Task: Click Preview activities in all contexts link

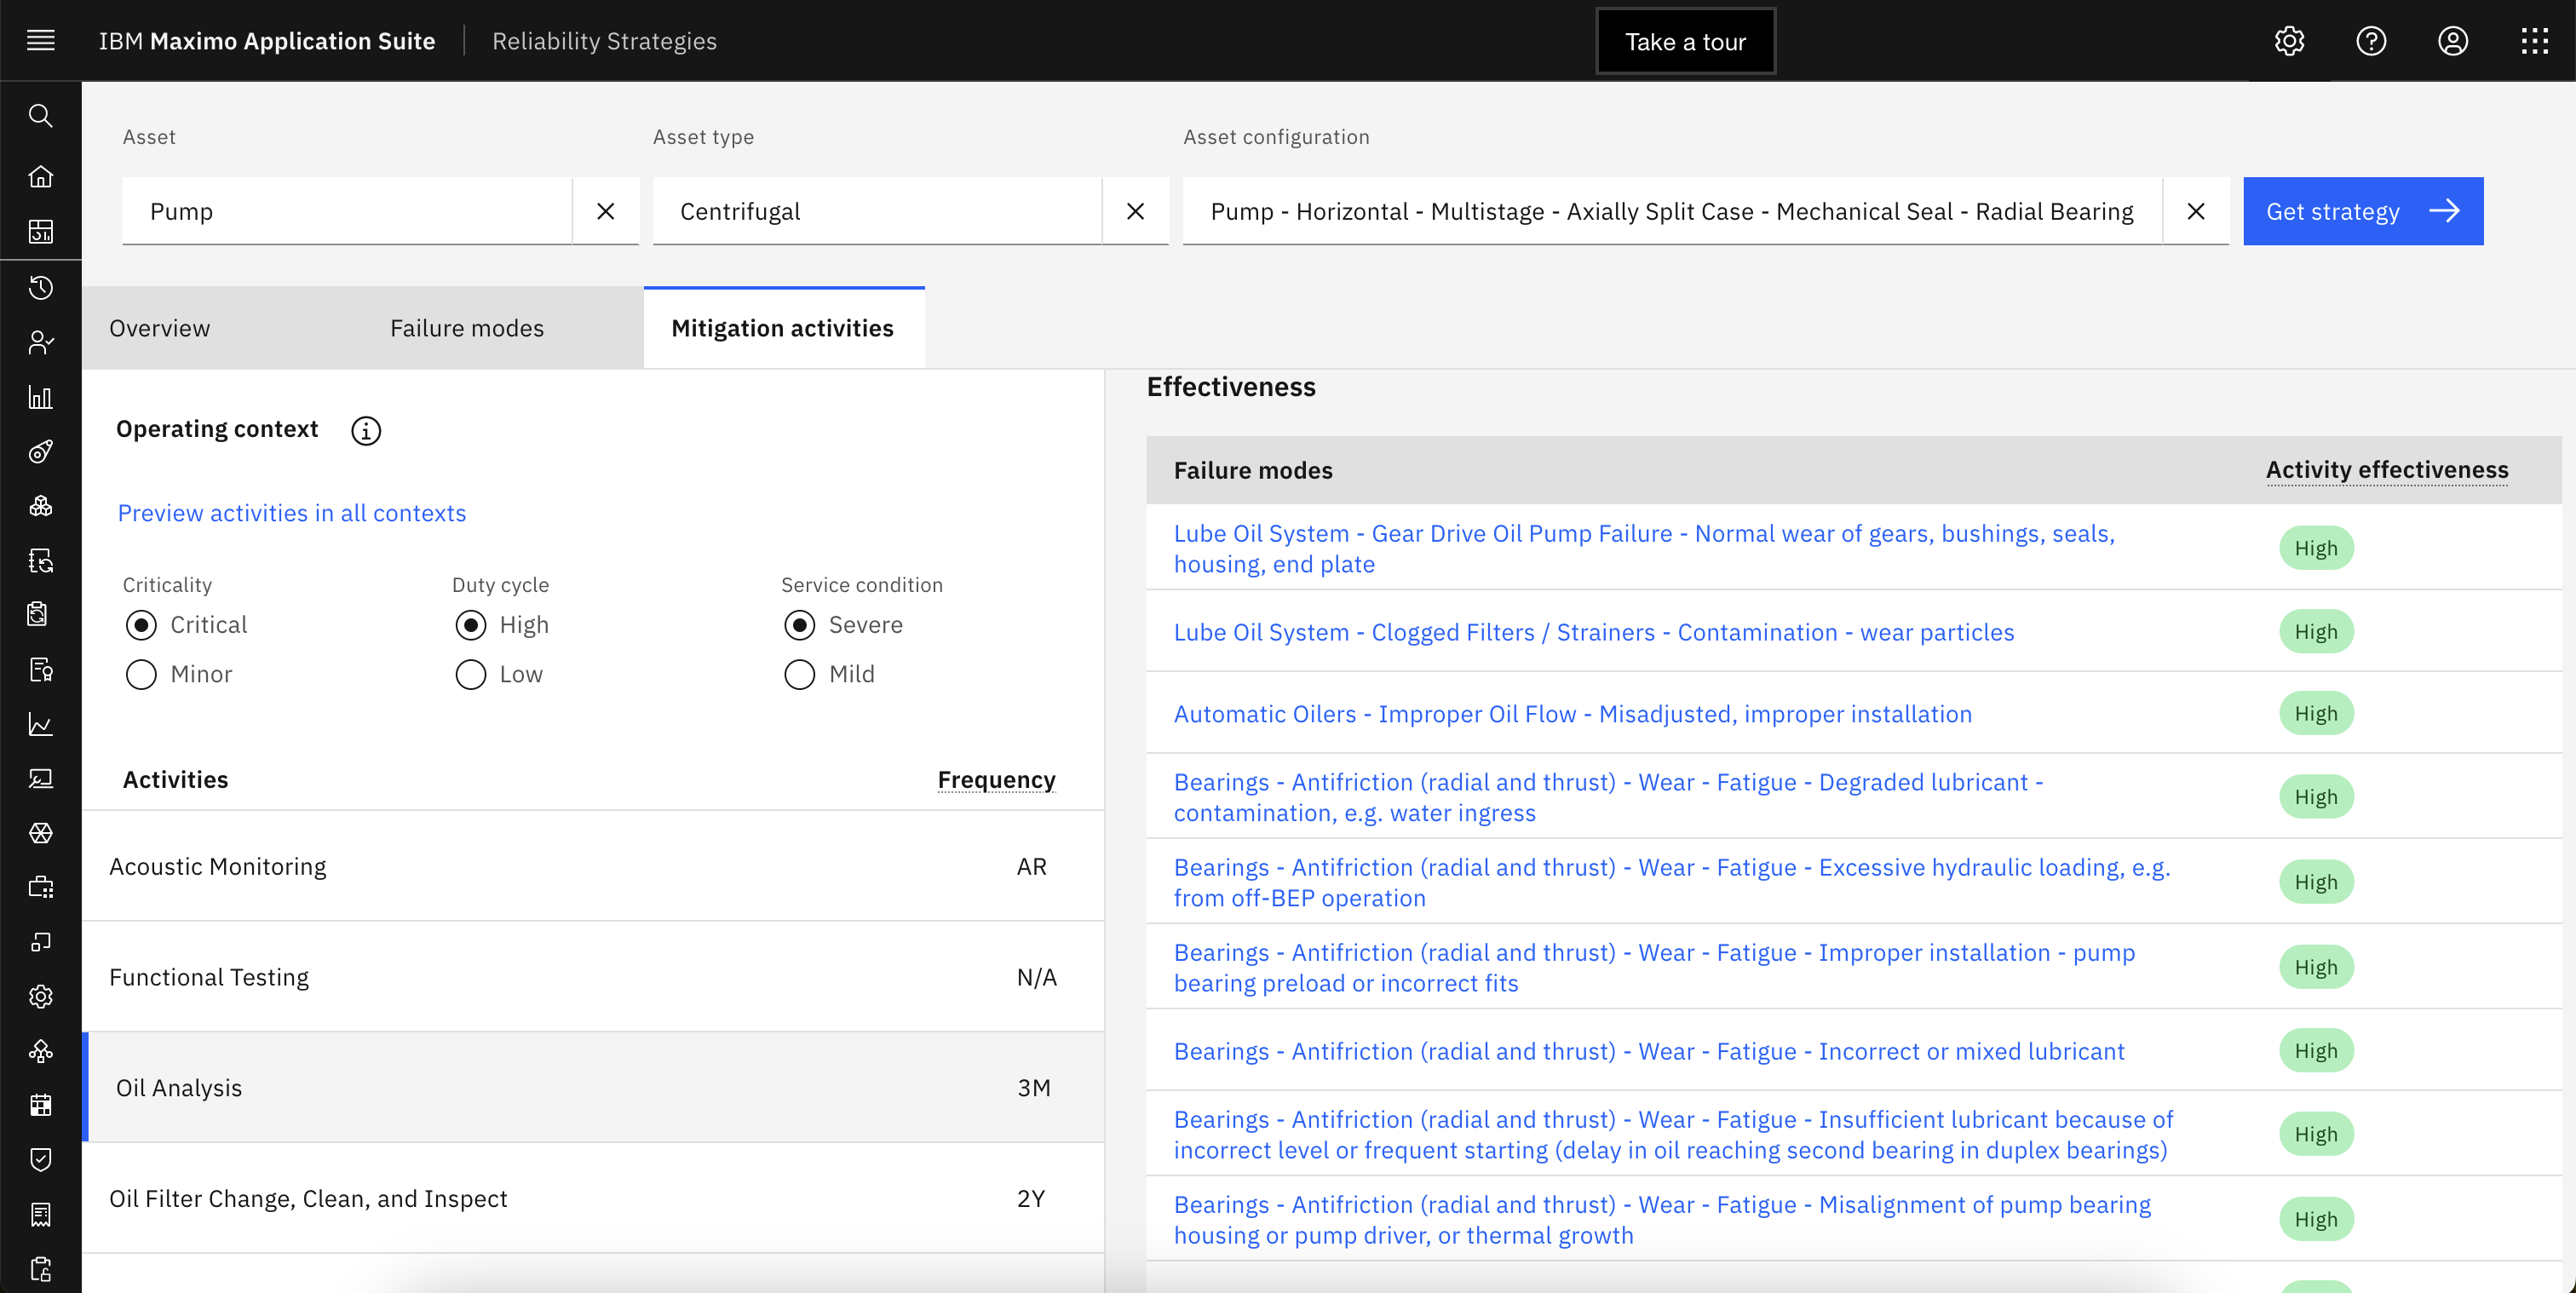Action: (292, 511)
